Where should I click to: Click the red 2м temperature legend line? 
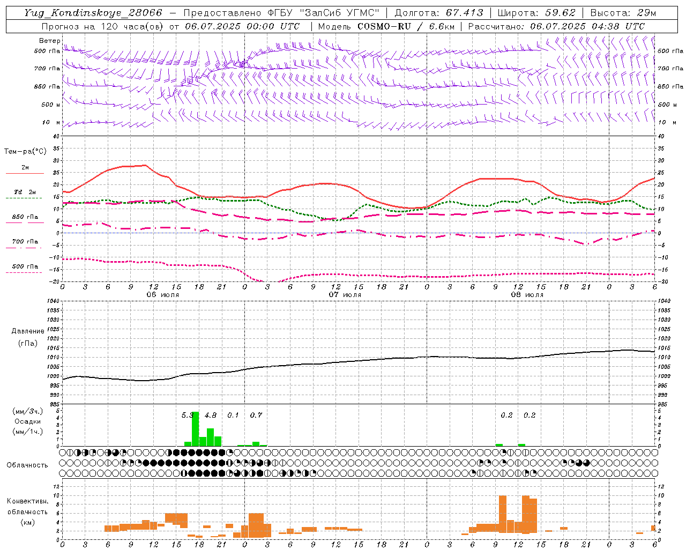25,173
